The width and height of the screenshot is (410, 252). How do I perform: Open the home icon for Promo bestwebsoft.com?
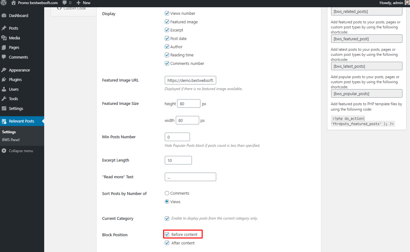coord(13,3)
